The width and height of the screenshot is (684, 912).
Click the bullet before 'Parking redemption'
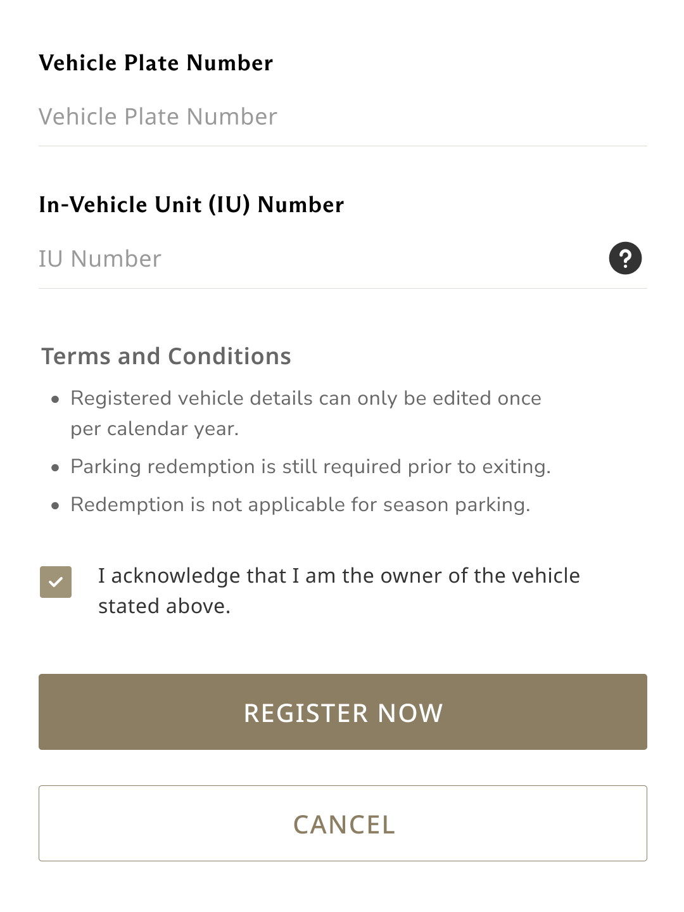click(x=56, y=468)
